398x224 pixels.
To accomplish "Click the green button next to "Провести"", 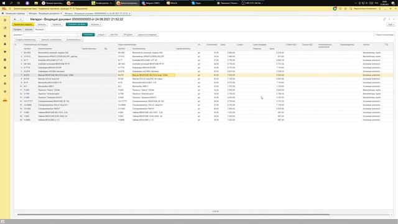I will coord(76,24).
